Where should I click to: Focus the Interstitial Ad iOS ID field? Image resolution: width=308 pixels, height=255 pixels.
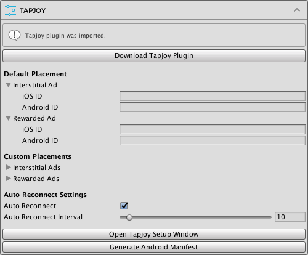[213, 96]
